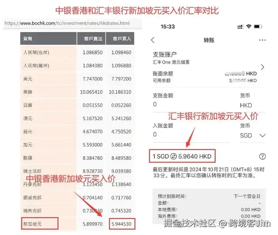Click the 1.098460 onshore RMB buy rate
278x235 pixels.
tap(121, 52)
